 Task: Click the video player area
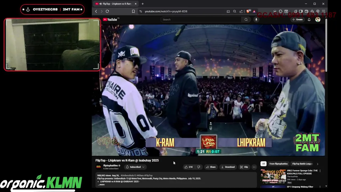[208, 90]
